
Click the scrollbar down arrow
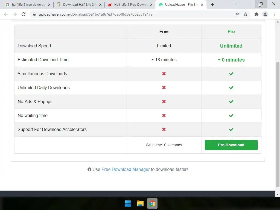coord(278,194)
